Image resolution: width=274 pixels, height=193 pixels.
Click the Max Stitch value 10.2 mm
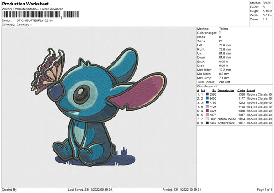tap(225, 70)
